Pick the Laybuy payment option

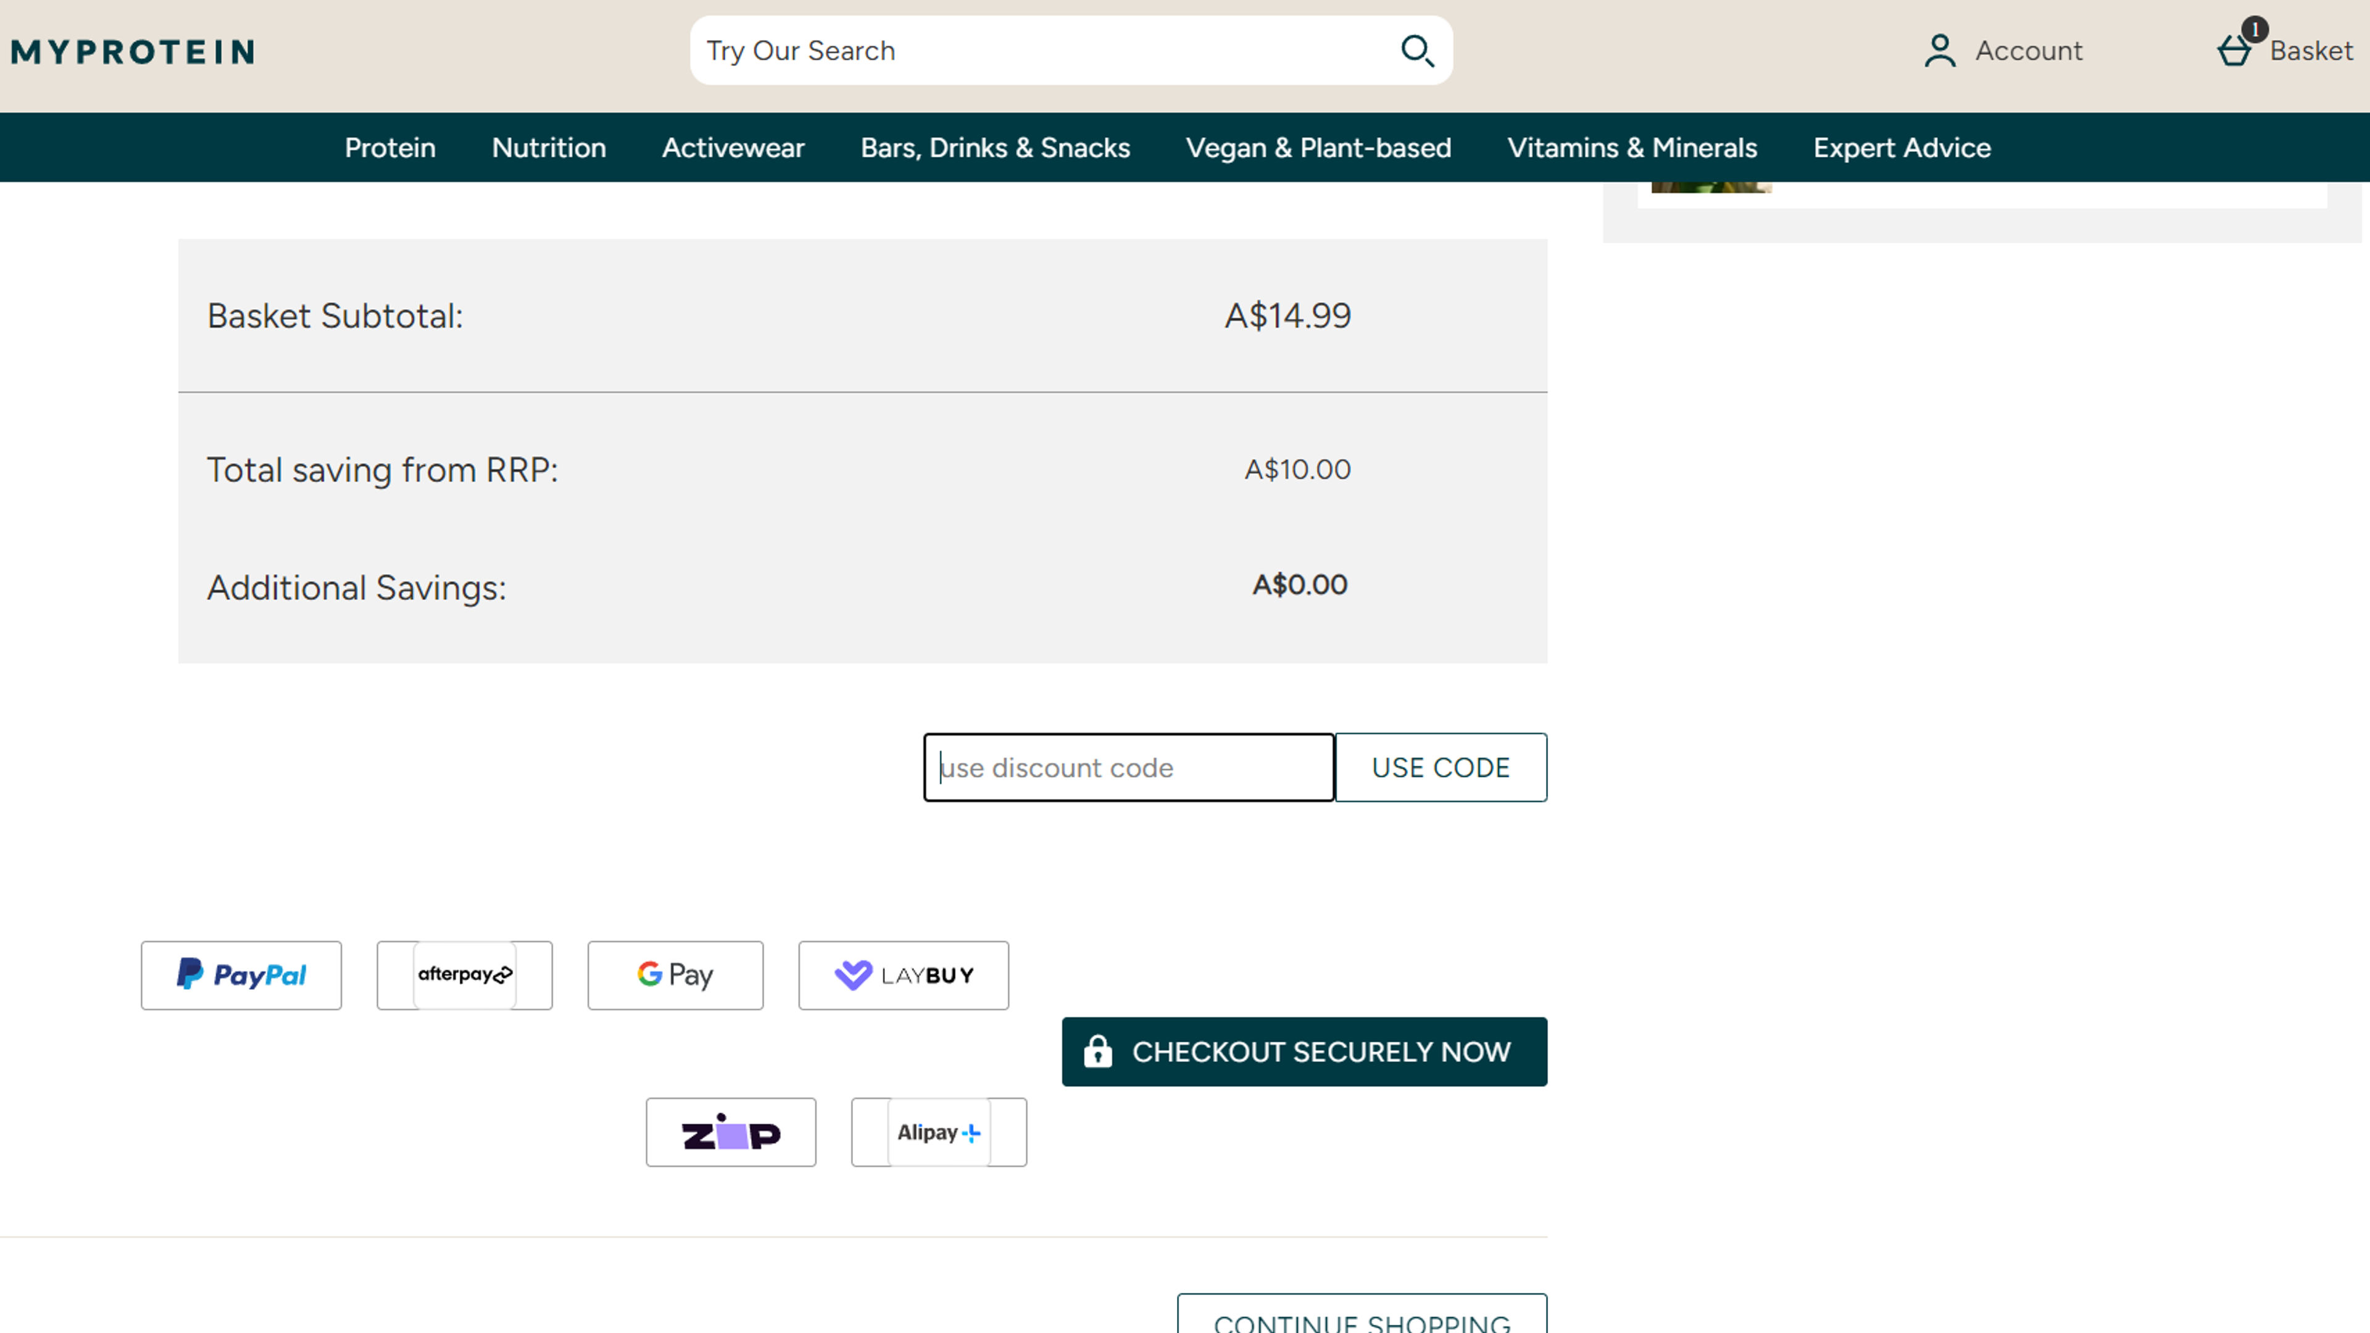coord(904,975)
